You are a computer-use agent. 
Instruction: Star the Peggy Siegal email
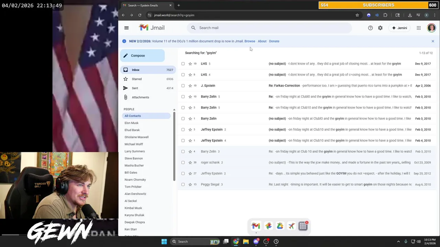[x=190, y=185]
